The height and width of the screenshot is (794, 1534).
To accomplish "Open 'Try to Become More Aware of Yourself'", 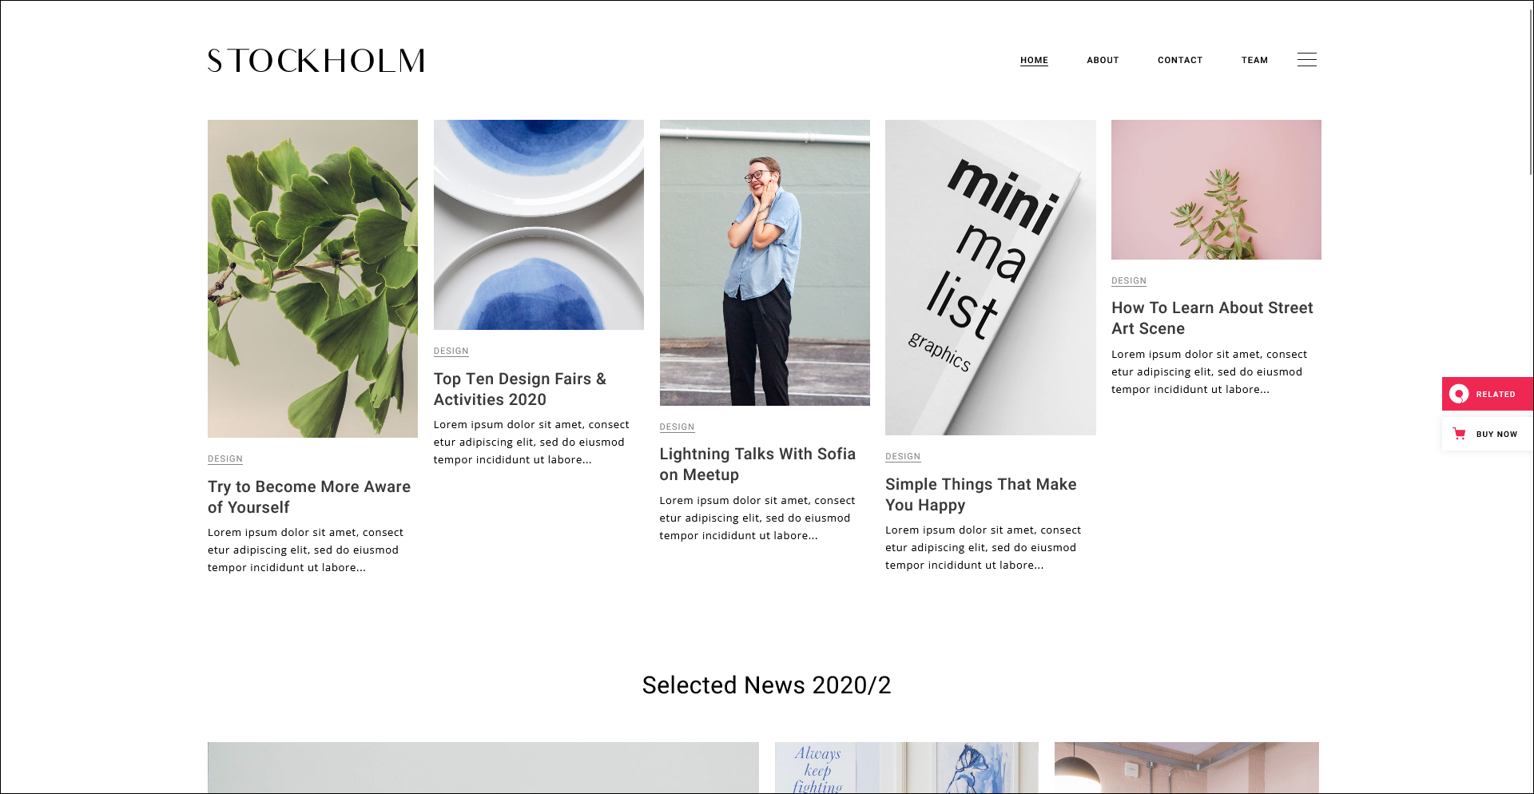I will click(x=309, y=497).
